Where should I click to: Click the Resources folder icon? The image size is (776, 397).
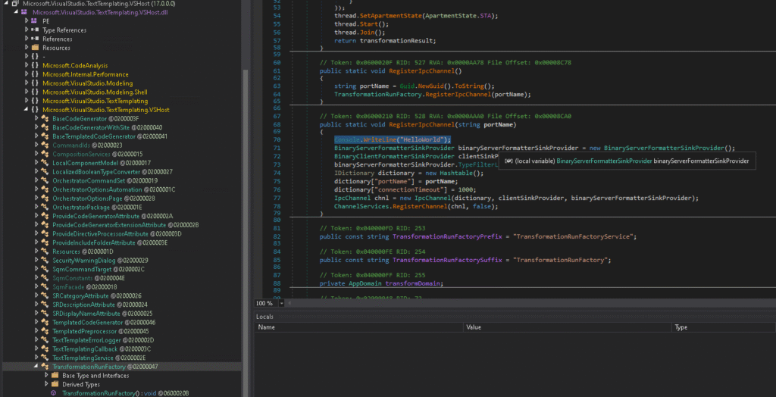point(35,48)
